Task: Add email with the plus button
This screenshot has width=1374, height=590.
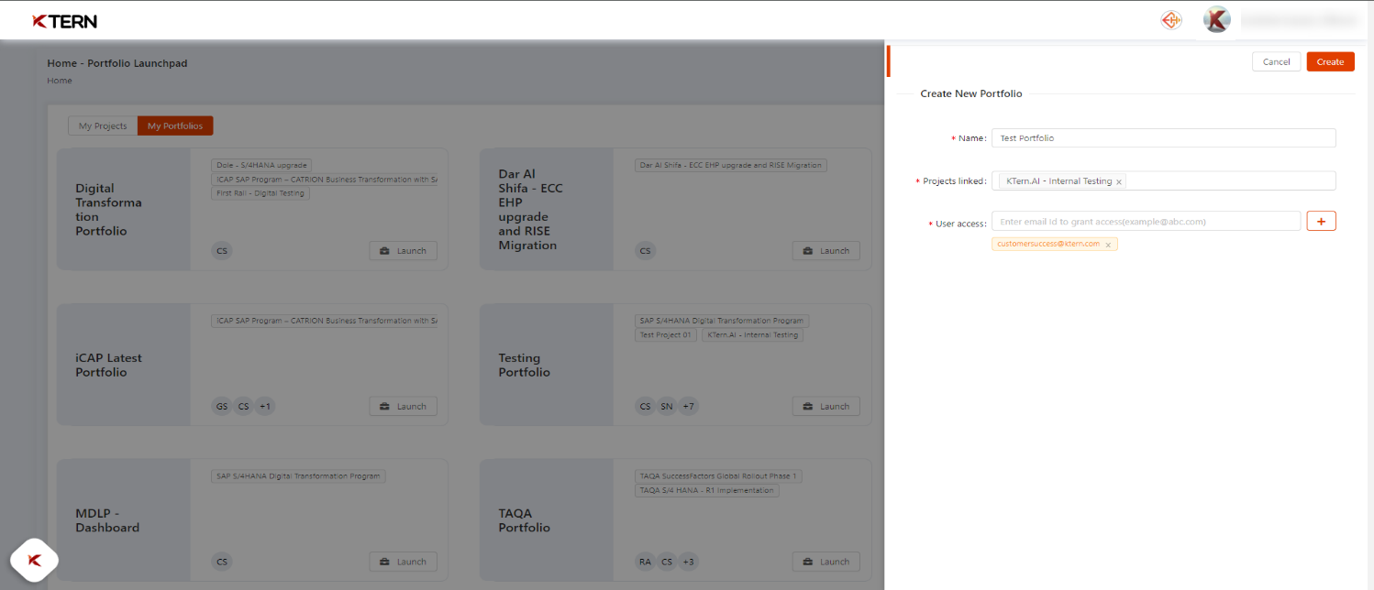Action: click(x=1321, y=221)
